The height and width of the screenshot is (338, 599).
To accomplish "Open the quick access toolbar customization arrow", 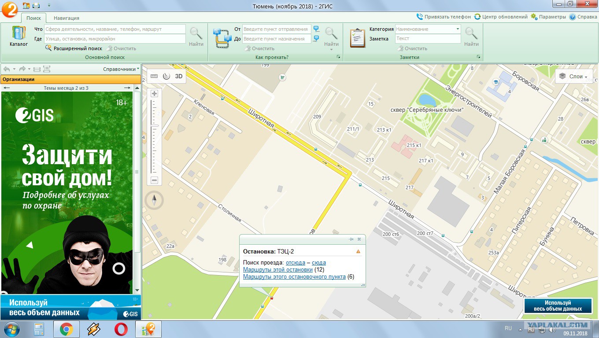I will 48,5.
